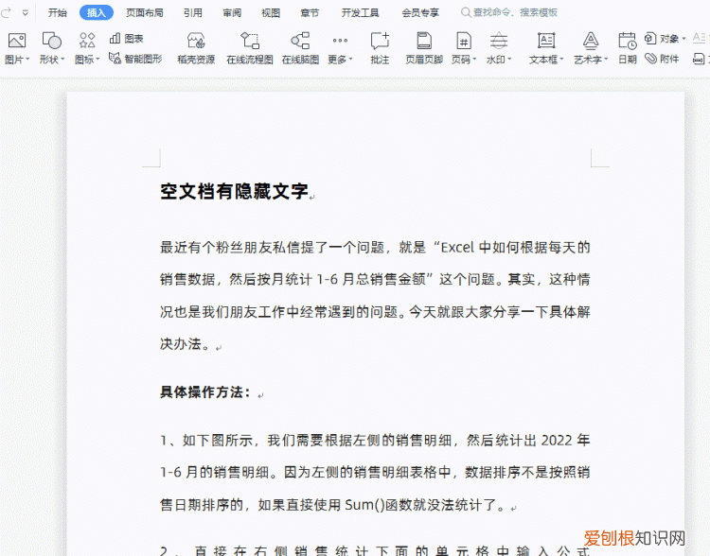Click the heading 空文档有隐藏文字

[x=234, y=191]
